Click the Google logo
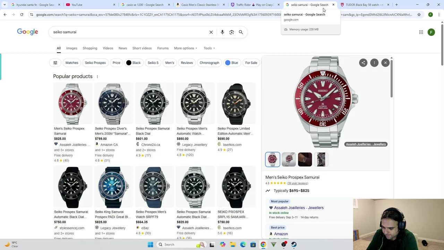This screenshot has height=250, width=444. 27,32
